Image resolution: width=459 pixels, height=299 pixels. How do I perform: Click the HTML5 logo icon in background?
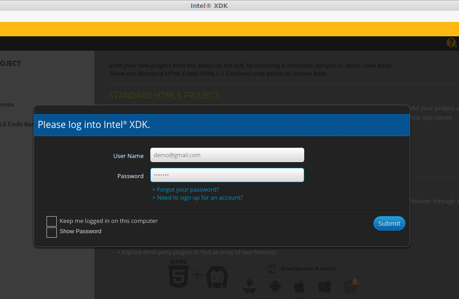[178, 273]
